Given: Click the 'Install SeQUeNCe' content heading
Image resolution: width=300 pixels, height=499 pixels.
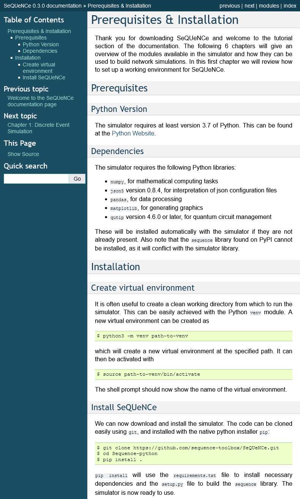Looking at the screenshot, I should [124, 407].
